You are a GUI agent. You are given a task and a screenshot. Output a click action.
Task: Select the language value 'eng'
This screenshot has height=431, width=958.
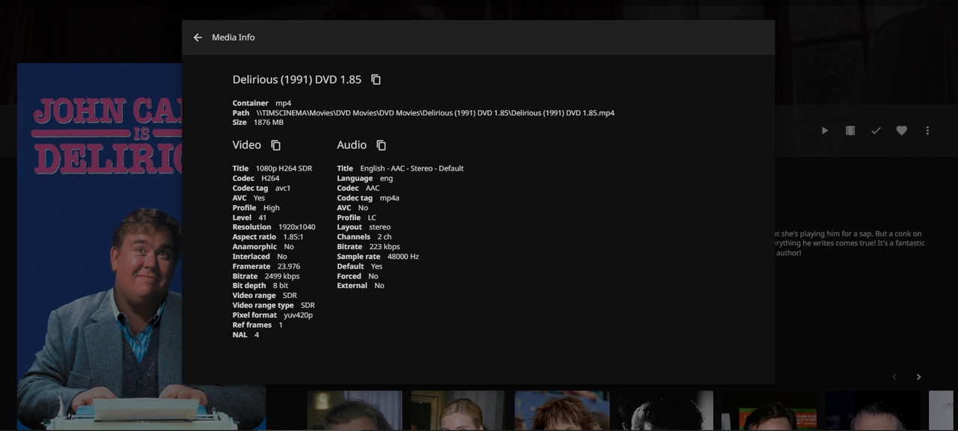[x=386, y=178]
